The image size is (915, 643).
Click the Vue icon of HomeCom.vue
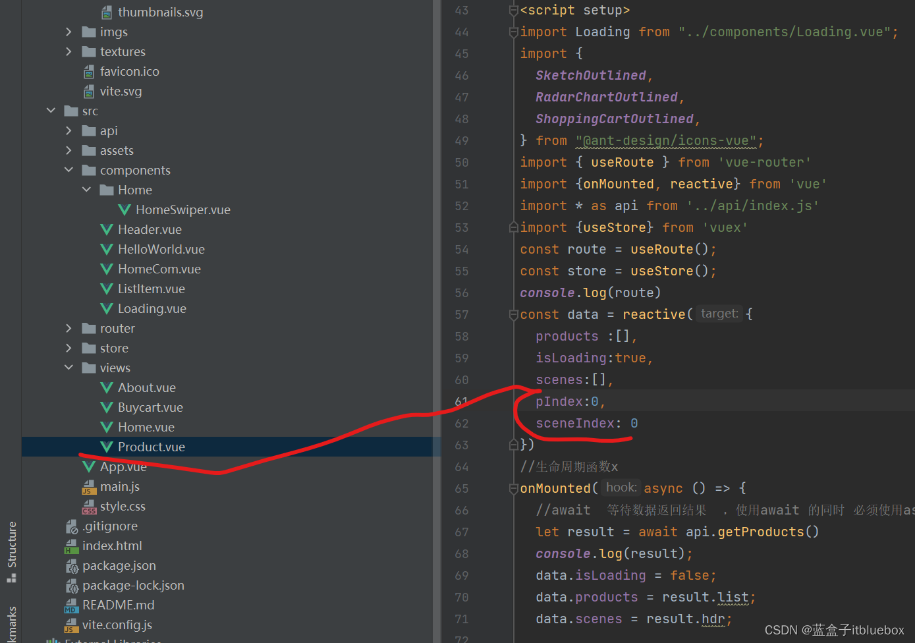pyautogui.click(x=107, y=269)
